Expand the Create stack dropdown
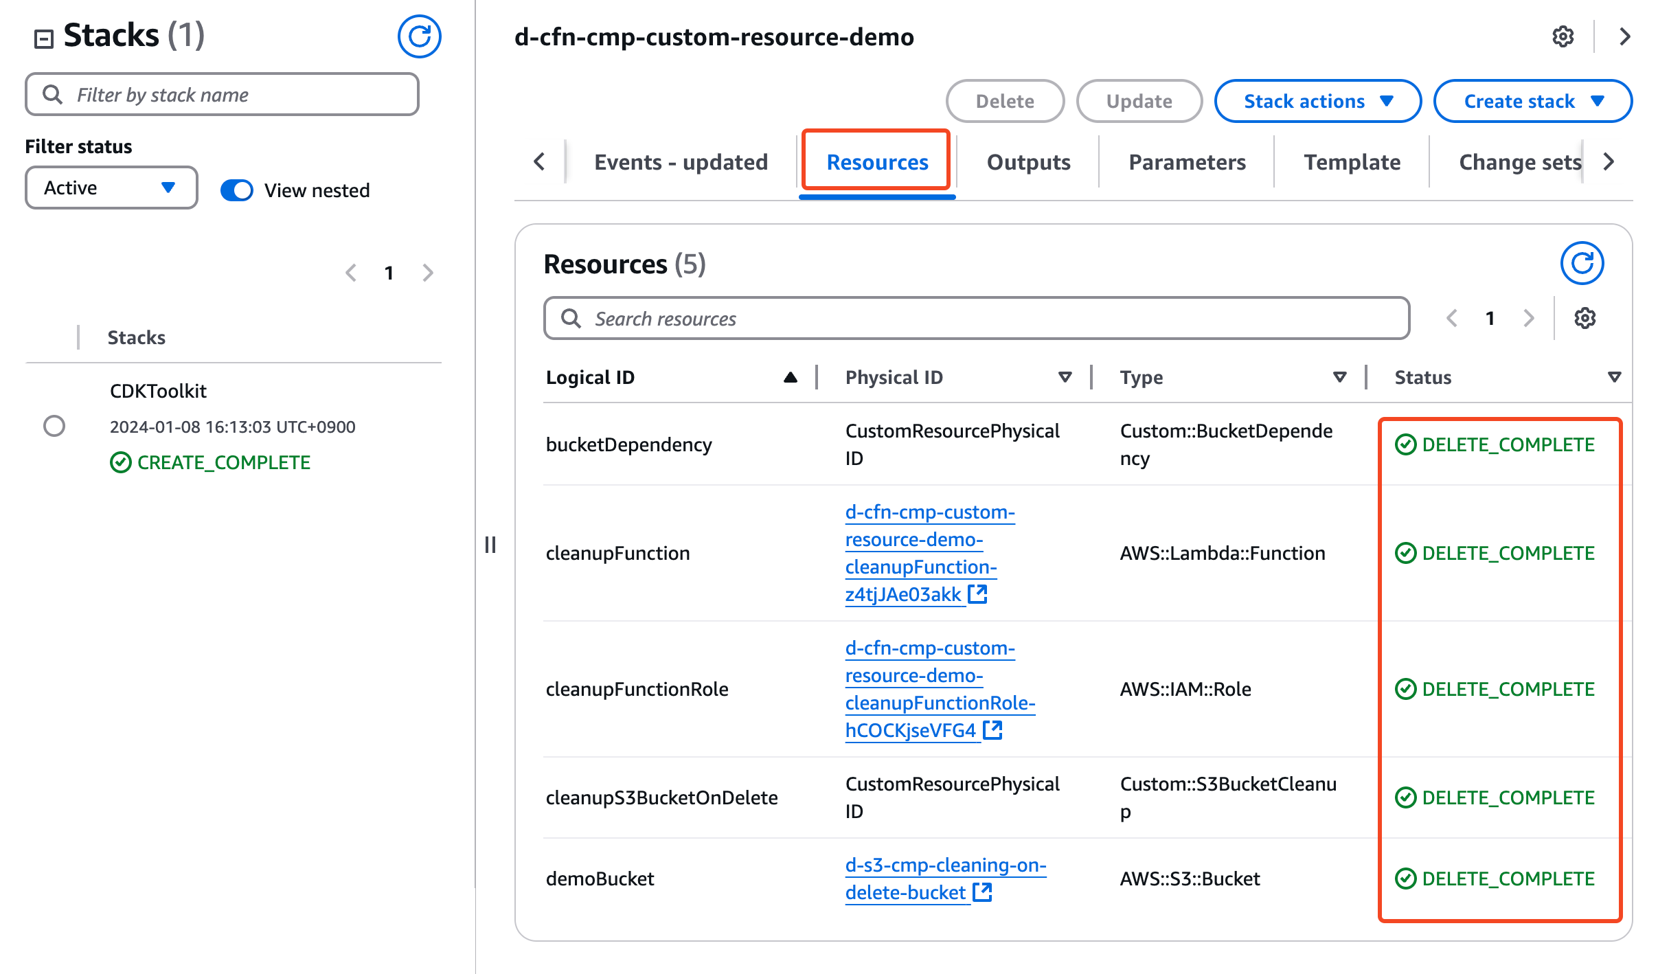The image size is (1658, 974). click(x=1532, y=101)
